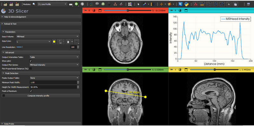Click the markup angle tool

click(209, 4)
